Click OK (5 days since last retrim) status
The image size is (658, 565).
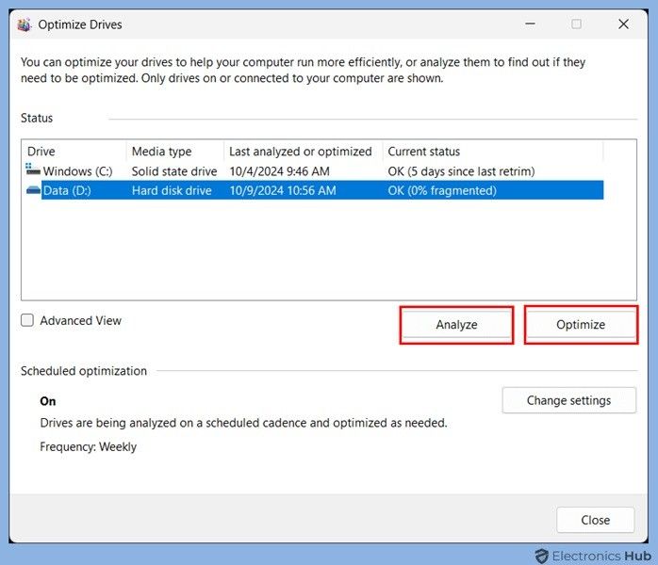point(461,171)
